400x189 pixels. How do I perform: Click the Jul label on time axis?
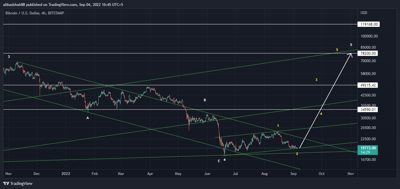(236, 173)
